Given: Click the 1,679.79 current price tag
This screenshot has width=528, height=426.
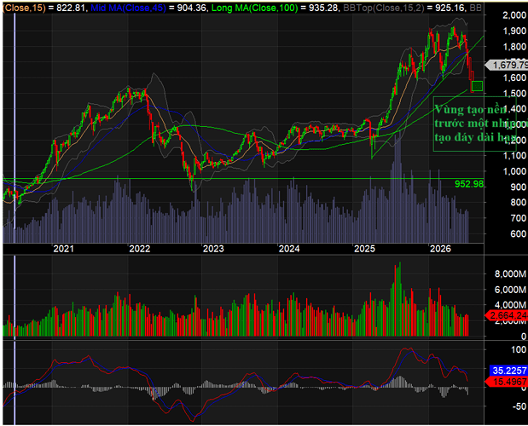Looking at the screenshot, I should pos(507,65).
